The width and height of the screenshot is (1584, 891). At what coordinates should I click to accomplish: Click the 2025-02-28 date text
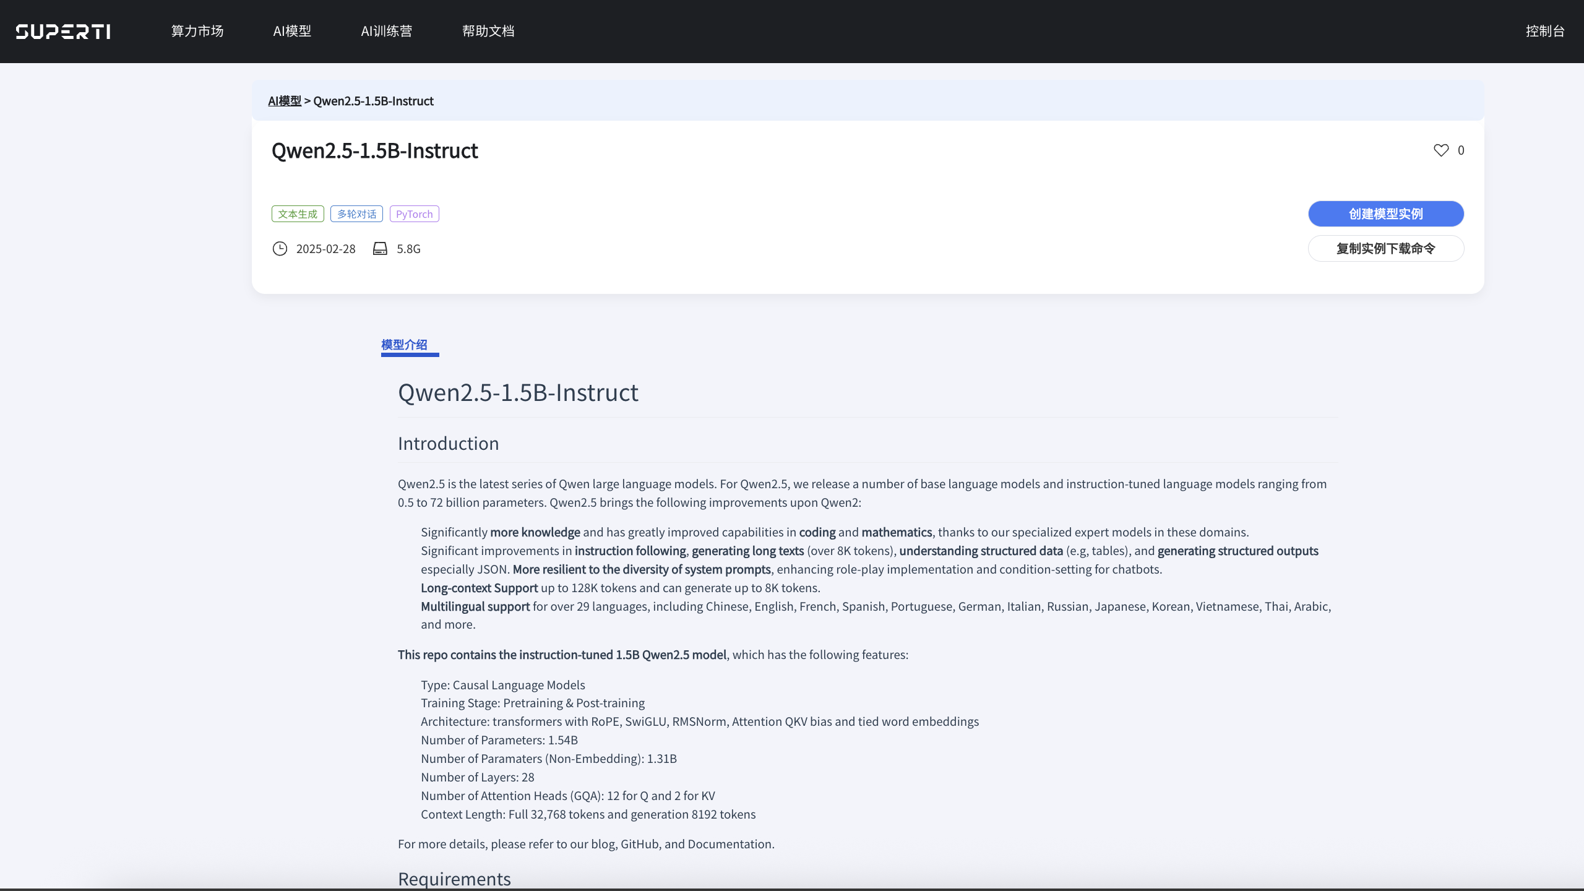pyautogui.click(x=326, y=249)
